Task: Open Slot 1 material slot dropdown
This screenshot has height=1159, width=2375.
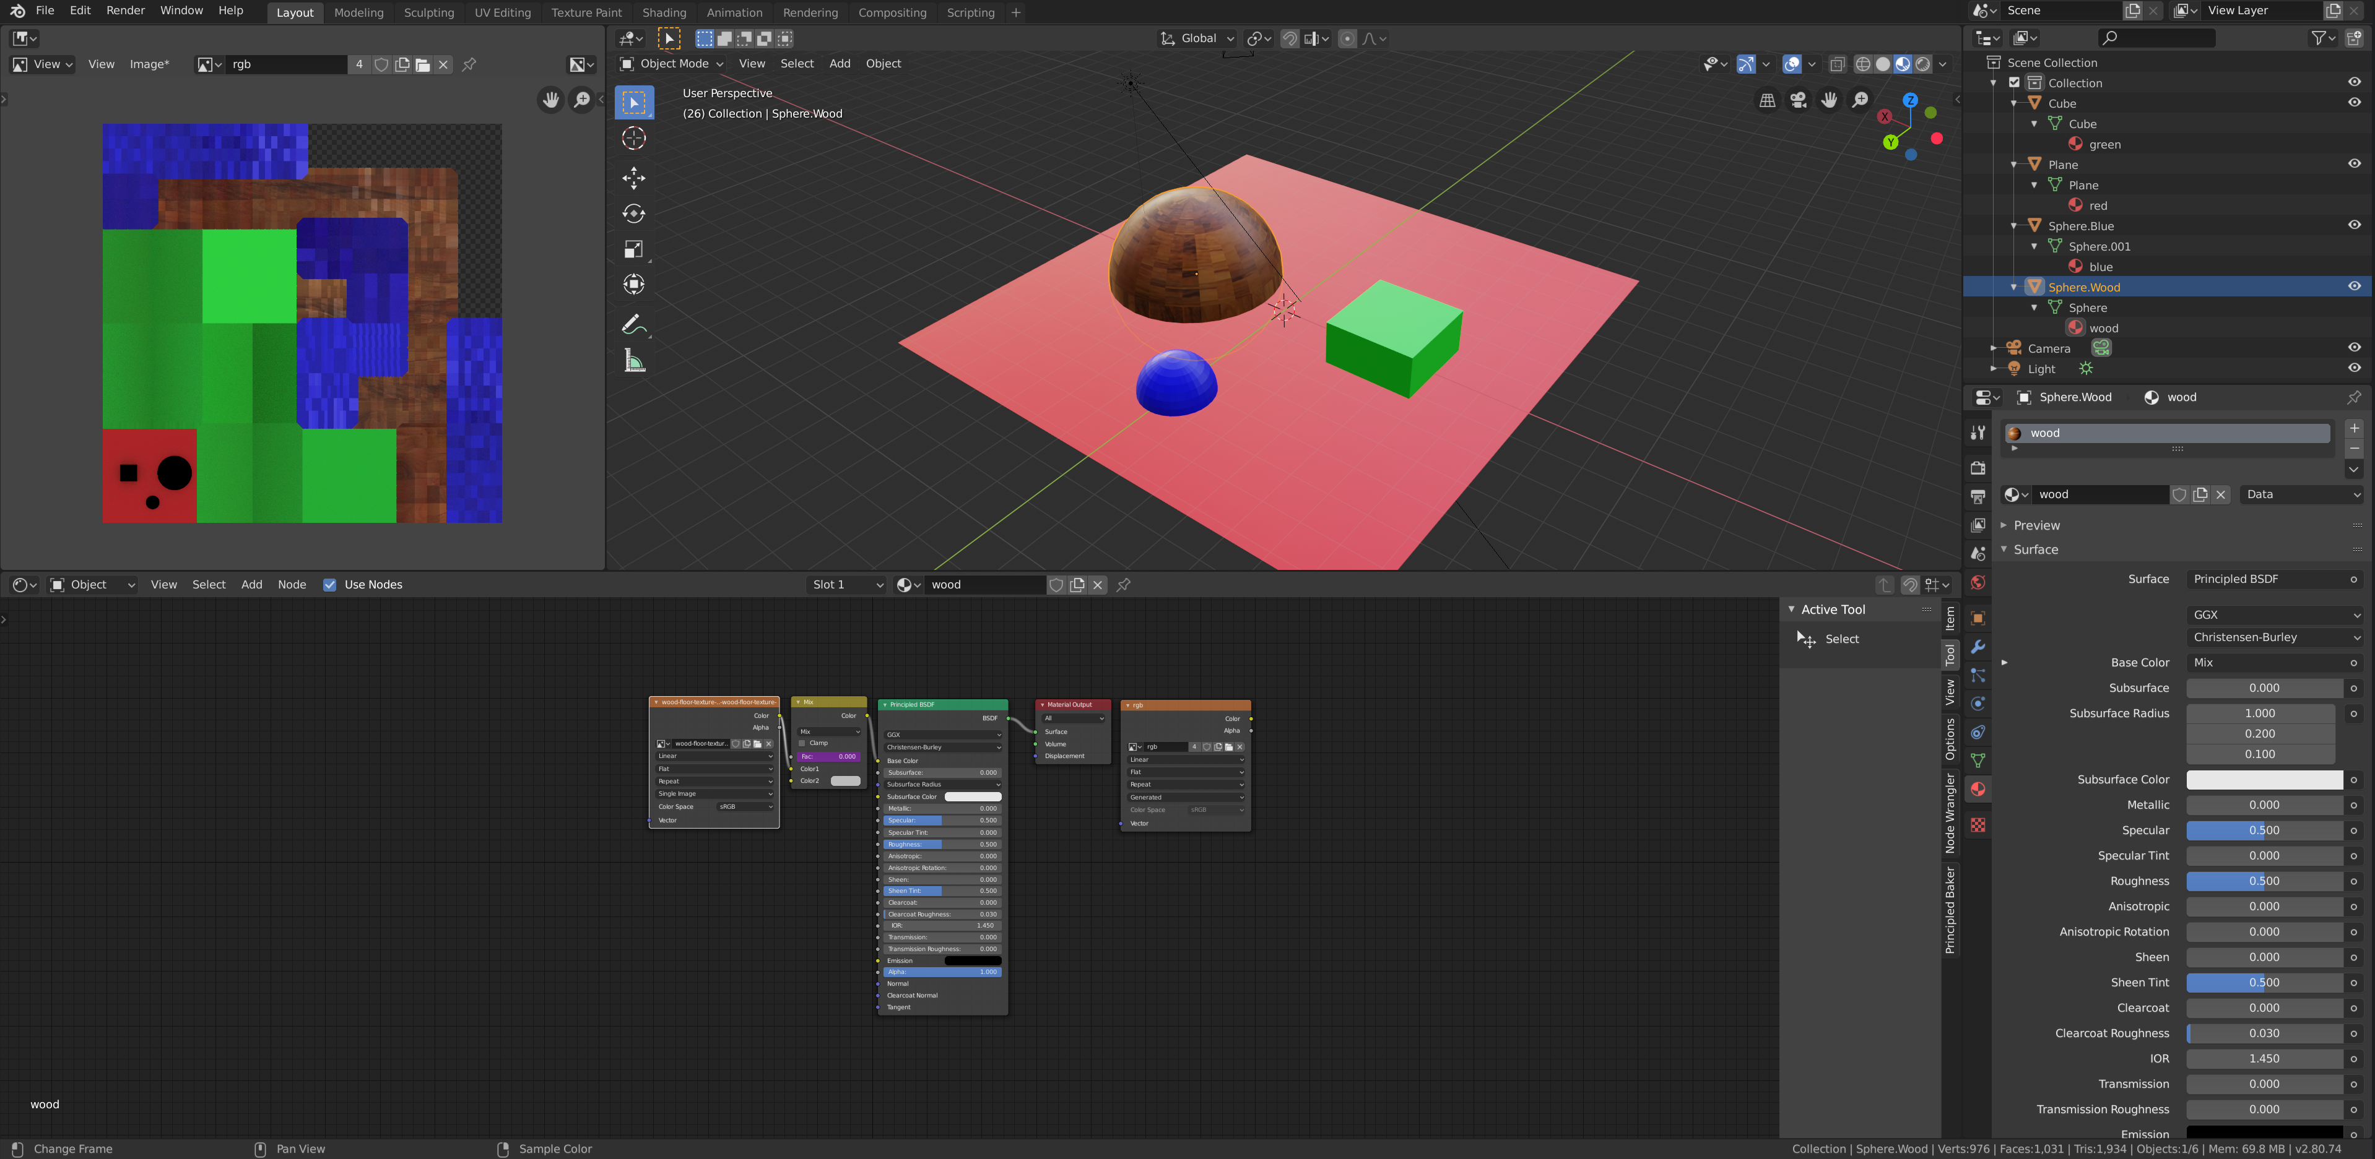Action: pyautogui.click(x=846, y=585)
